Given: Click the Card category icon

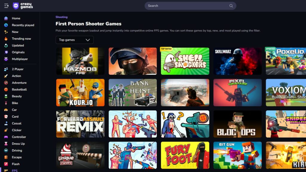Looking at the screenshot, I should click(6, 117).
